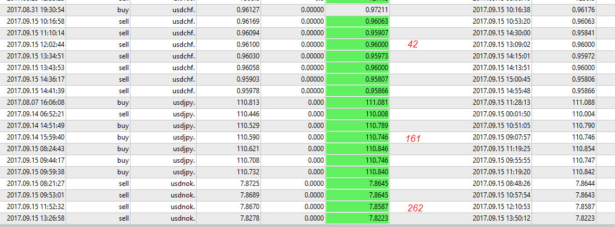Select close price 0.95841
Screen dimensions: 615x227
[x=583, y=33]
